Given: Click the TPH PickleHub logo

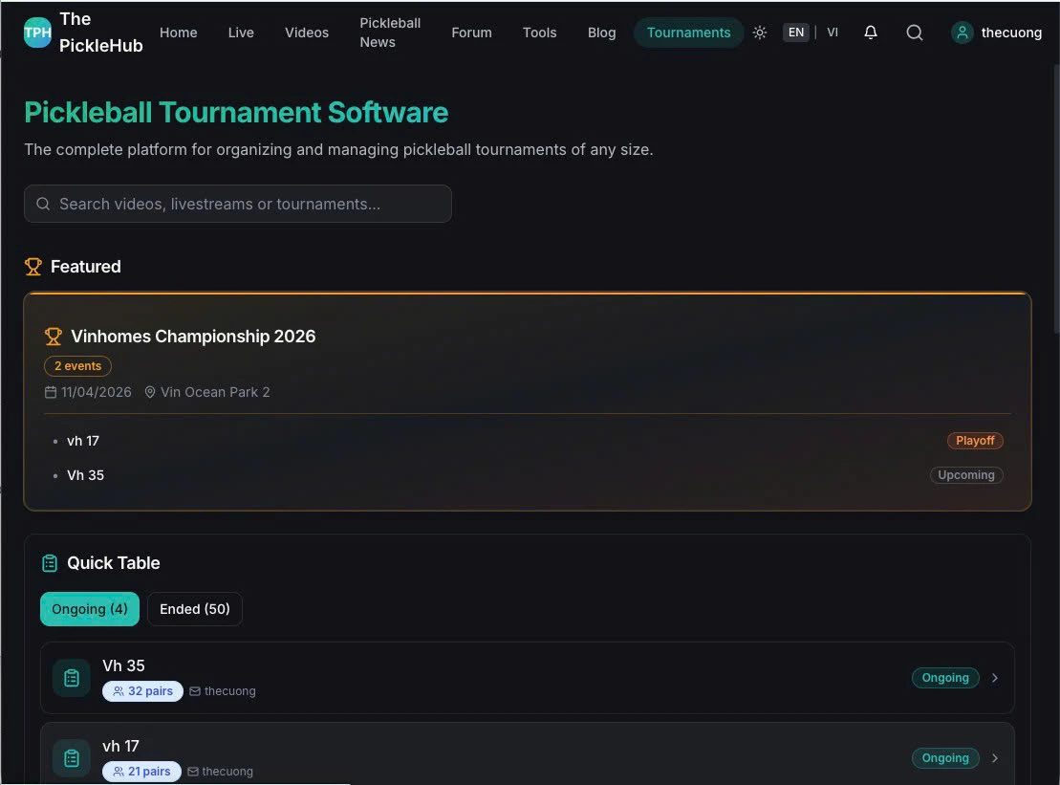Looking at the screenshot, I should point(37,33).
